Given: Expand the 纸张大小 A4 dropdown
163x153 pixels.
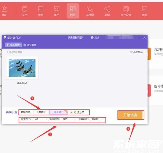Looking at the screenshot, I should click(x=41, y=119).
